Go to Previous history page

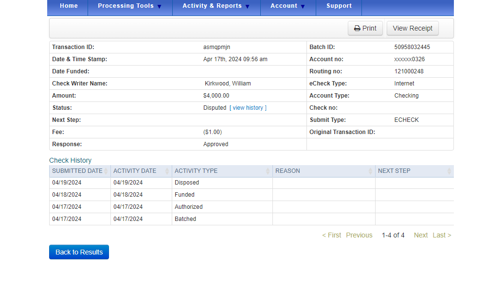coord(359,235)
